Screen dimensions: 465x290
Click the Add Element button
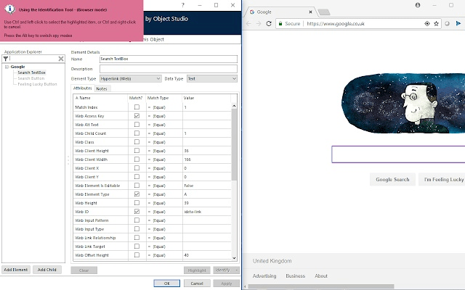point(16,270)
